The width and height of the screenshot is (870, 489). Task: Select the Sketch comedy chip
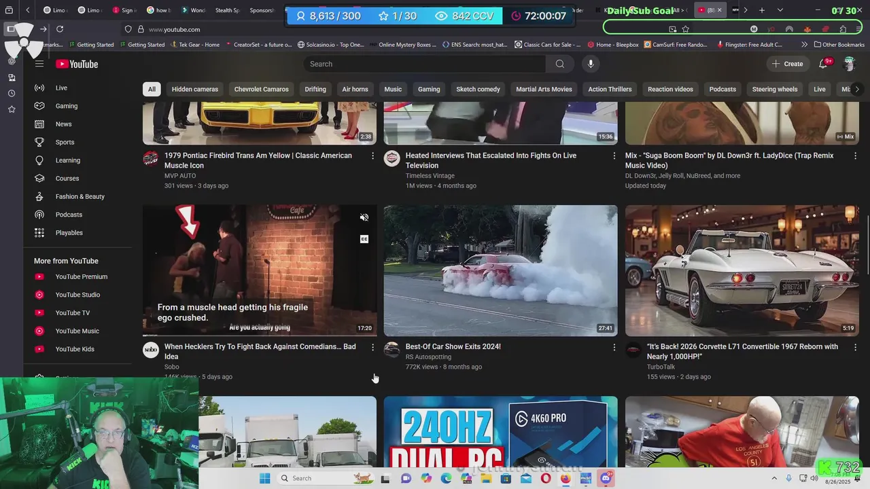pyautogui.click(x=478, y=89)
